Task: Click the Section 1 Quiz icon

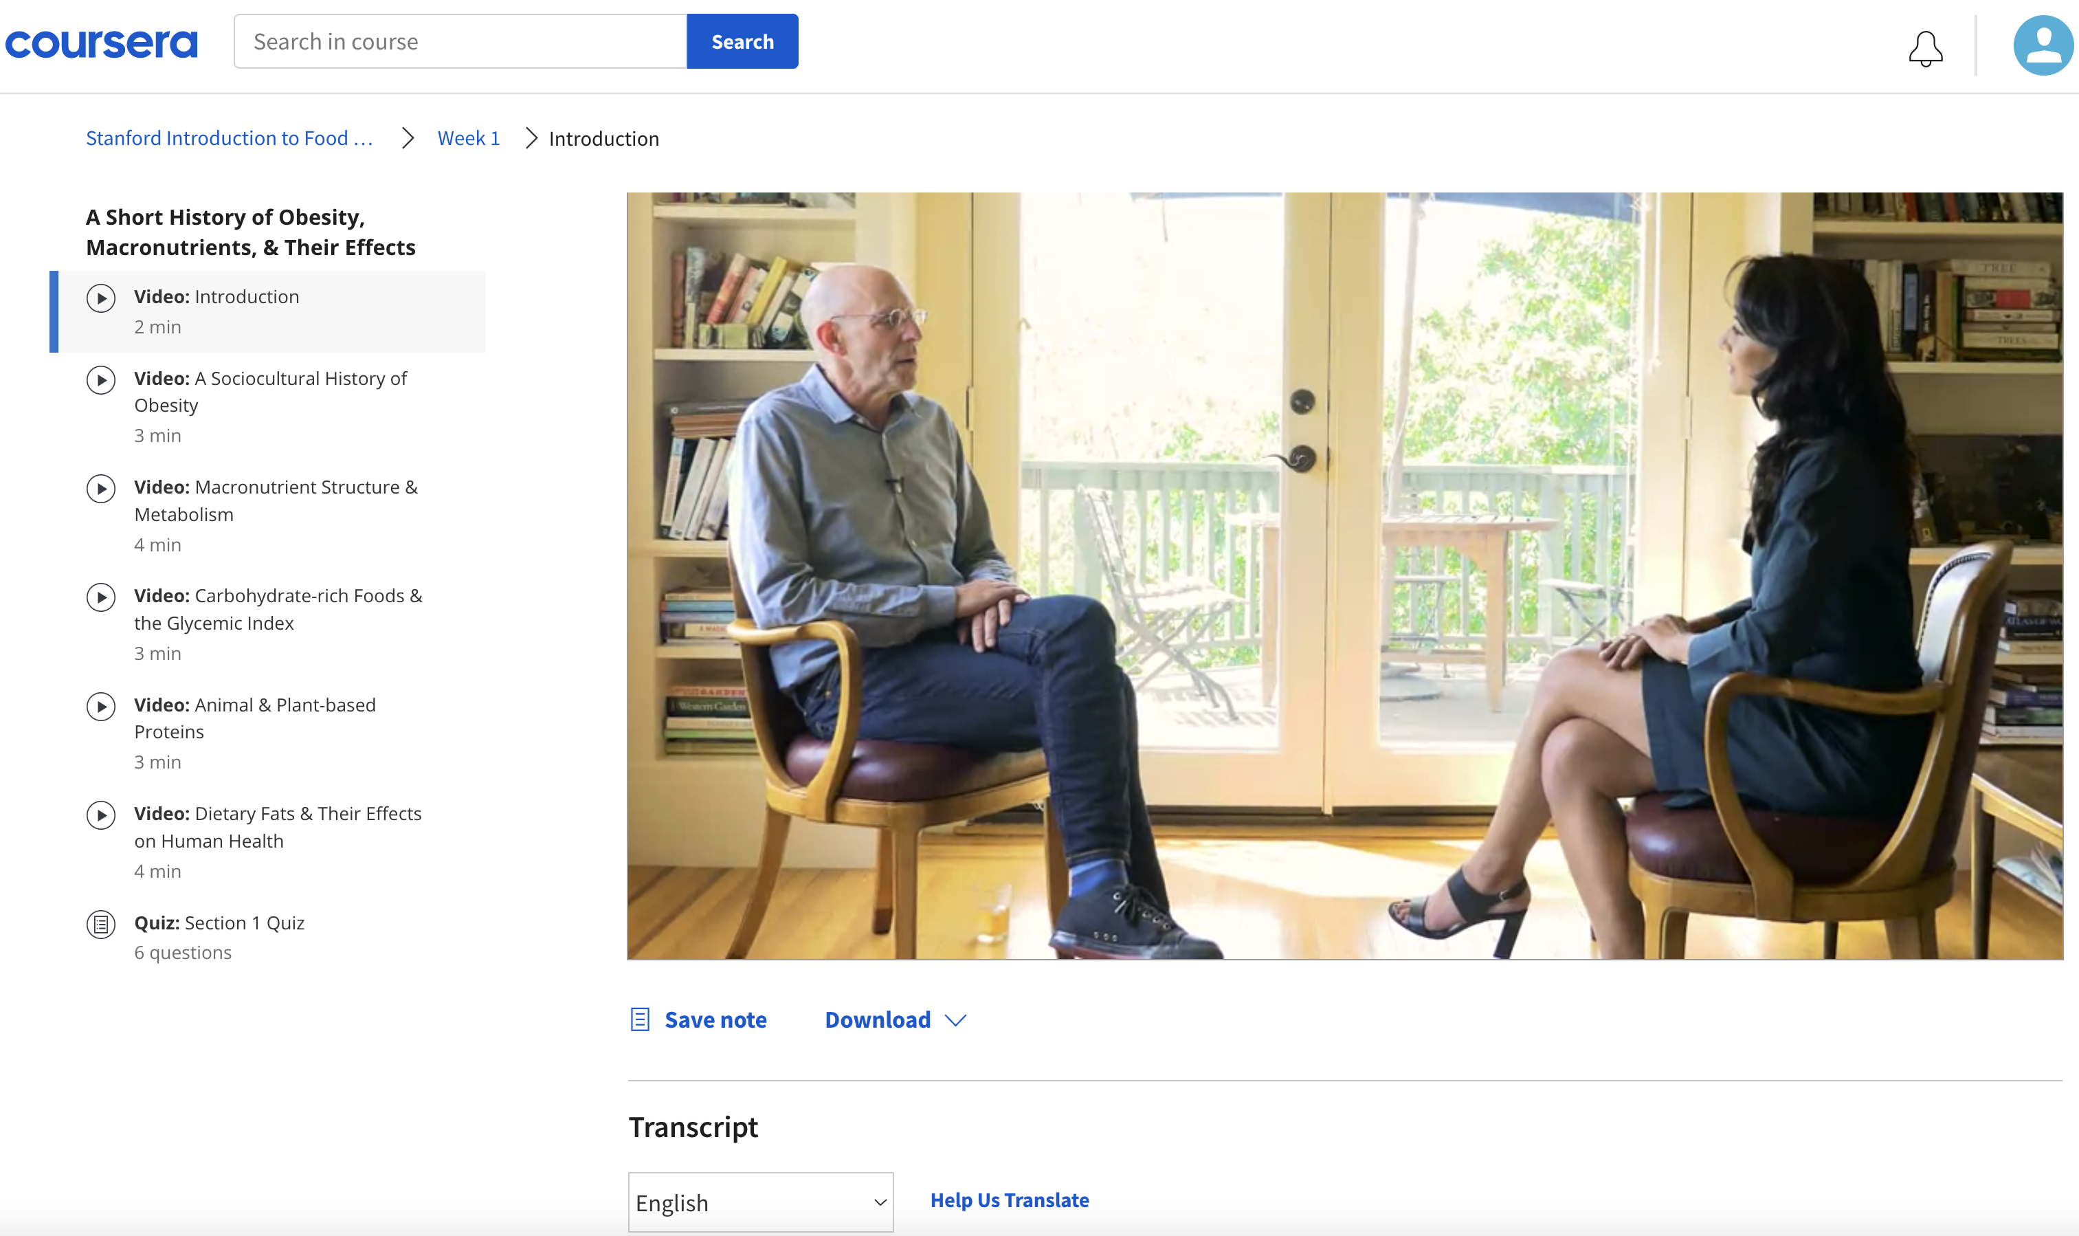Action: tap(101, 924)
